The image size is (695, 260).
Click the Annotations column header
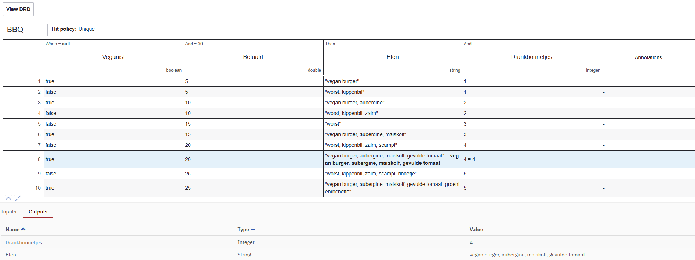tap(648, 57)
